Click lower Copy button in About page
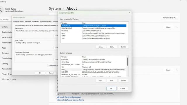The height and width of the screenshot is (105, 187). click(x=168, y=70)
